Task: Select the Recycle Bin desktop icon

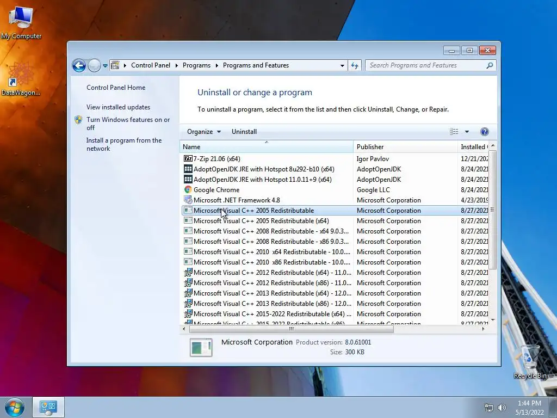Action: click(x=530, y=361)
